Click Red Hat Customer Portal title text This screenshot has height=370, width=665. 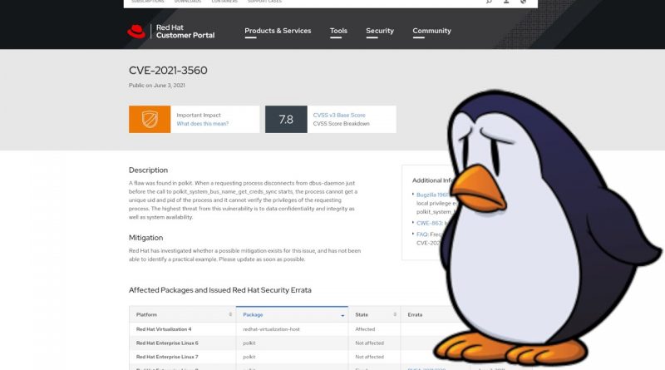pos(185,32)
